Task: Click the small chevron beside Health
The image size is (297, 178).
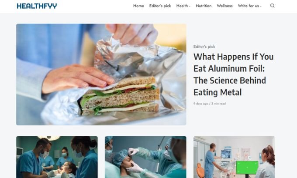Action: click(190, 6)
